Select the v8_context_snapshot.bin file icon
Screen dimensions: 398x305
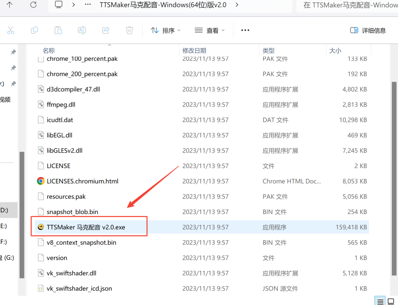point(41,242)
